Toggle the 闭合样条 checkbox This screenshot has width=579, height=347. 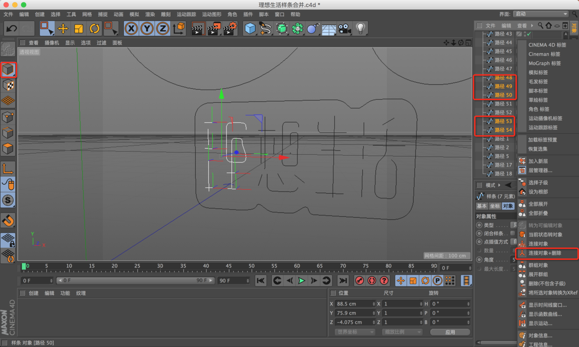(513, 233)
